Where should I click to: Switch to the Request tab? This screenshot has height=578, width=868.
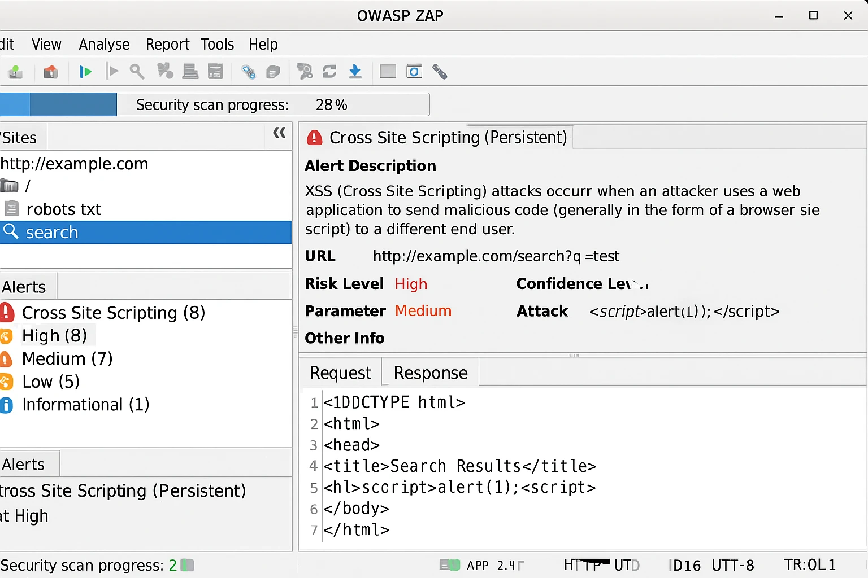coord(341,373)
